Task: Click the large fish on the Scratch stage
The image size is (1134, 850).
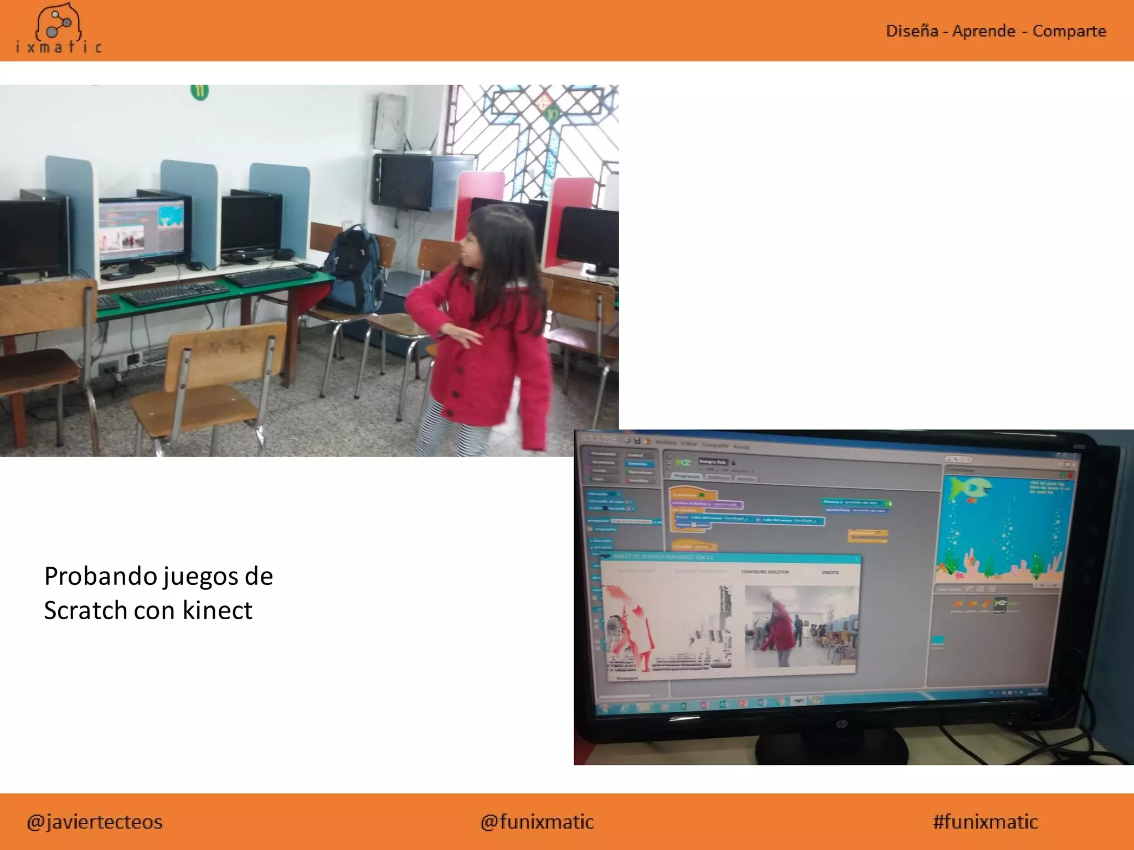Action: pyautogui.click(x=970, y=488)
